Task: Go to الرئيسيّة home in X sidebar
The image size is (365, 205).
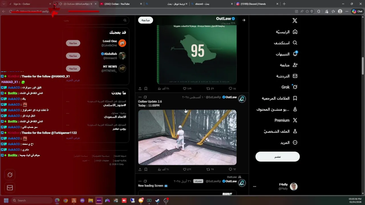Action: 287,32
